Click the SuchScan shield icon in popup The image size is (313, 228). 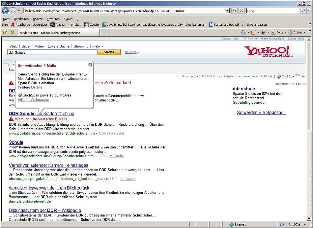[20, 95]
